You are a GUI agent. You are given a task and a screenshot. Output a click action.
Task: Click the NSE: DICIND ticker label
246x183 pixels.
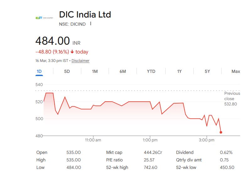72,24
